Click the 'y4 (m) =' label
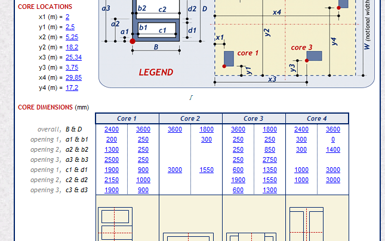The width and height of the screenshot is (385, 241). point(51,87)
